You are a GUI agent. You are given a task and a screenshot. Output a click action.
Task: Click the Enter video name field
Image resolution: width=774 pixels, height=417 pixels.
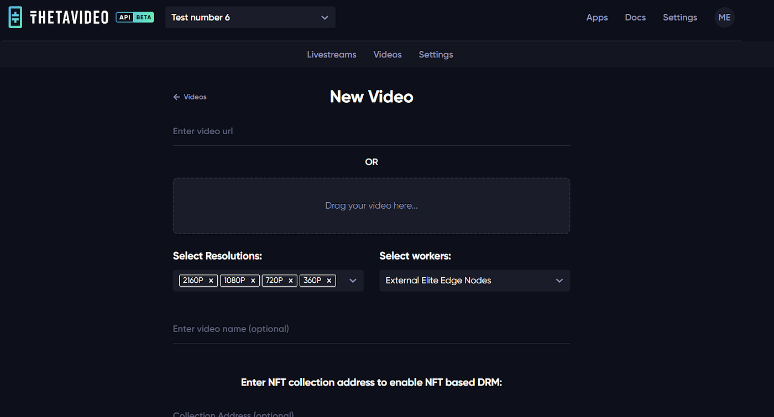[x=372, y=329]
